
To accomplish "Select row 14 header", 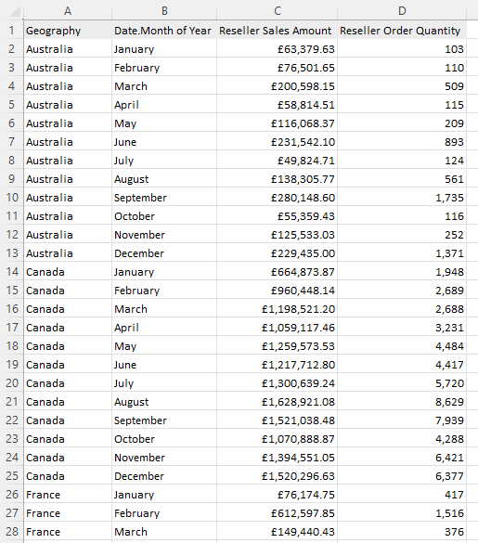I will (12, 272).
